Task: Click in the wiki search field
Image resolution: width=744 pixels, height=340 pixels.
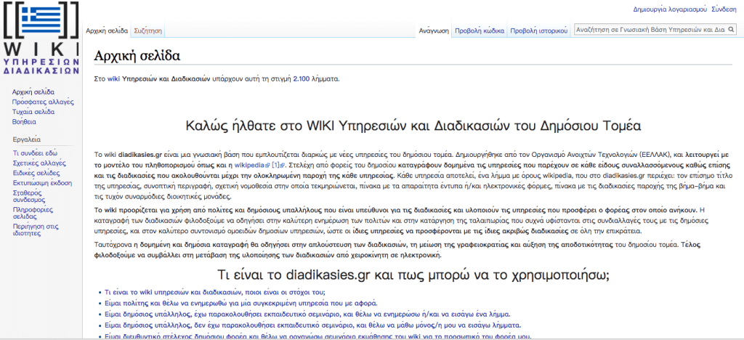Action: [649, 31]
